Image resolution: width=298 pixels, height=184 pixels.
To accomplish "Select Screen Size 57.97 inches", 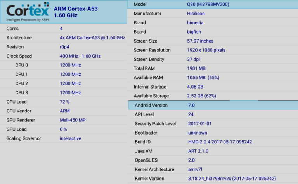I will (x=200, y=41).
